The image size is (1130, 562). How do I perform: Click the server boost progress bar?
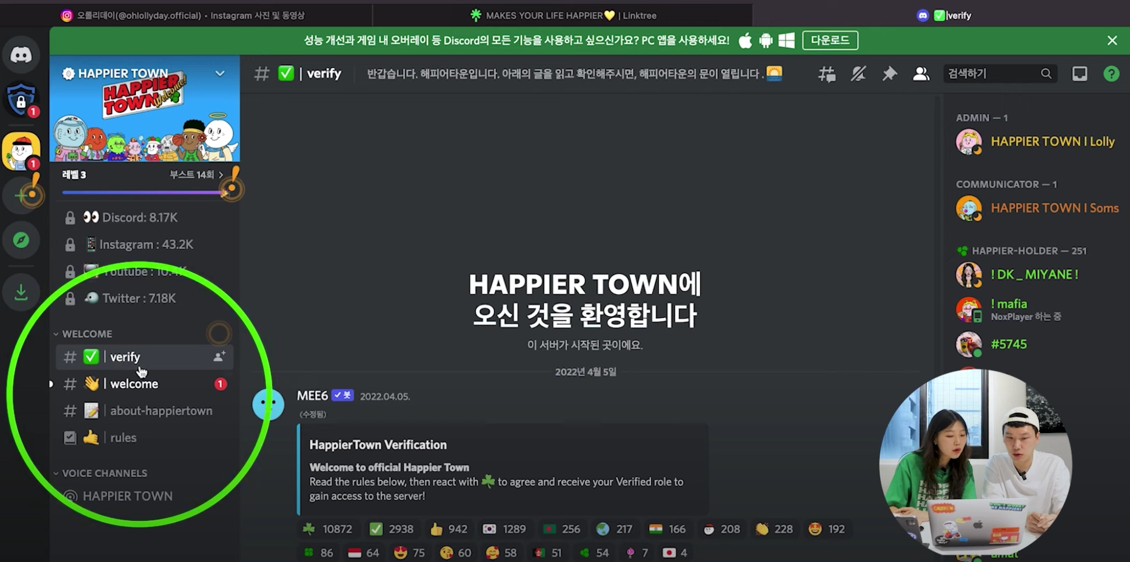[143, 193]
